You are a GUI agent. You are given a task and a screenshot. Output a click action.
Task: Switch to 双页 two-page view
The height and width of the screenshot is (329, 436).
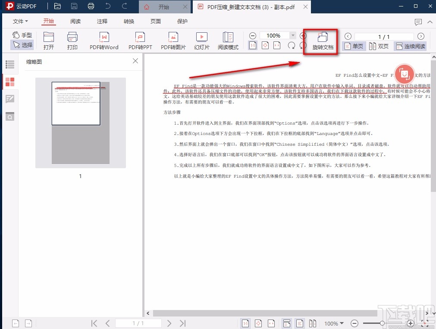coord(379,46)
